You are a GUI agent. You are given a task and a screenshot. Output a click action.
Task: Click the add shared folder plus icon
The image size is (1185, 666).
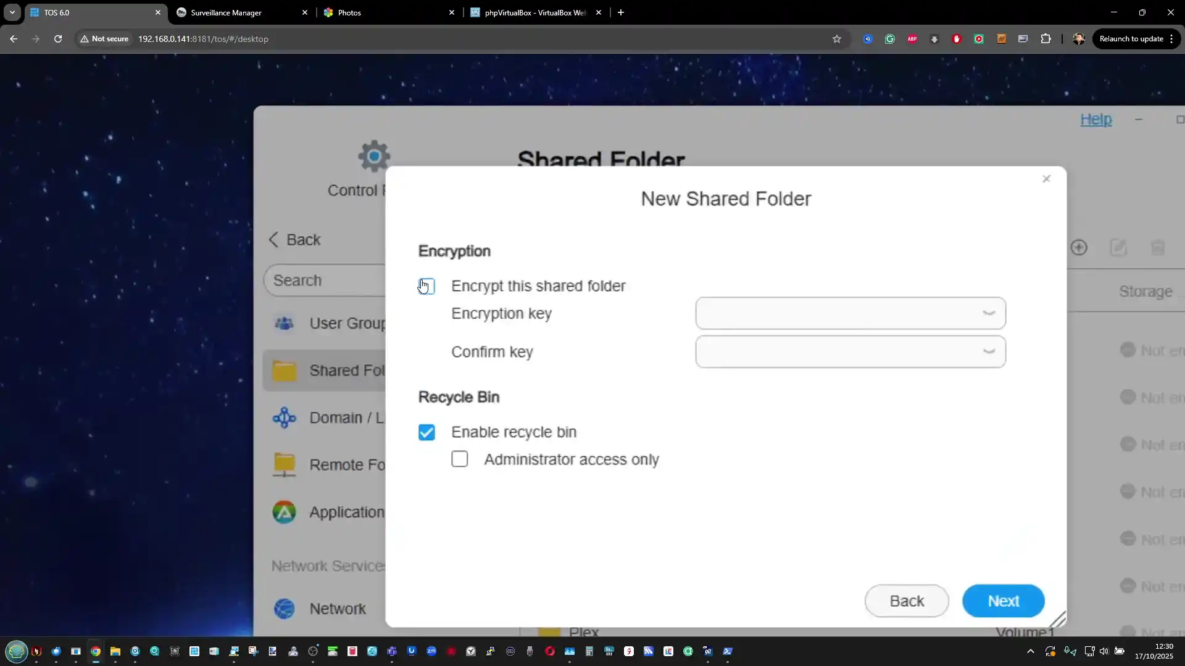pos(1079,248)
